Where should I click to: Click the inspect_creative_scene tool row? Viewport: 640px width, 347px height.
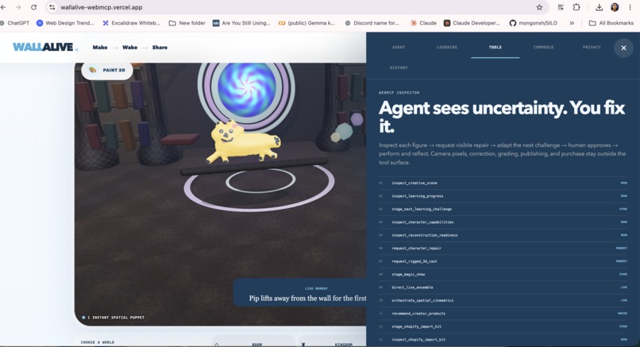(503, 183)
